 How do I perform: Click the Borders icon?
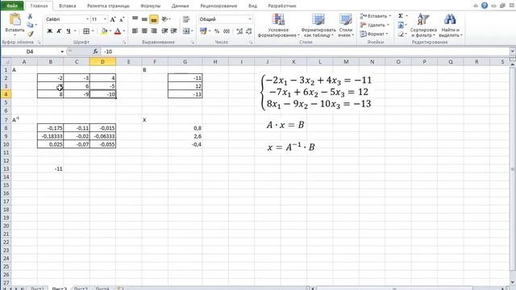[86, 31]
